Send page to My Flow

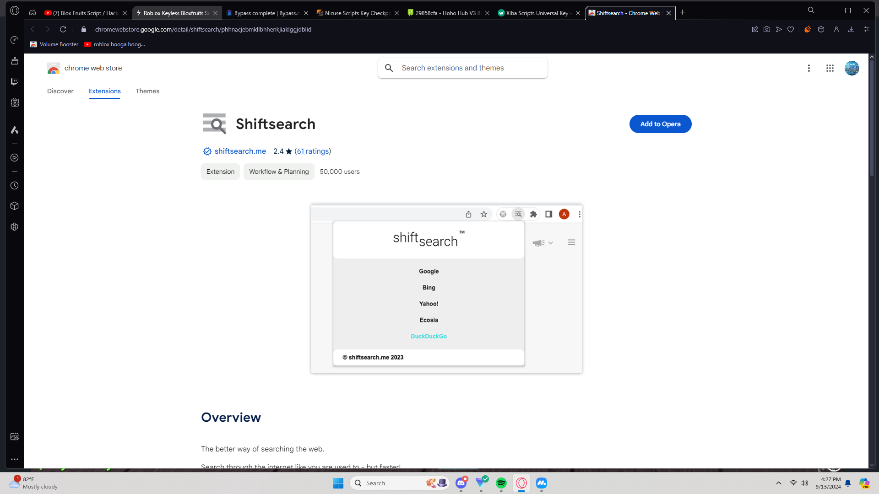coord(779,29)
